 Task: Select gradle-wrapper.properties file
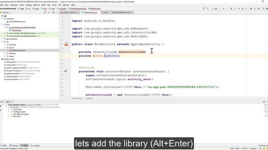pyautogui.click(x=16, y=68)
